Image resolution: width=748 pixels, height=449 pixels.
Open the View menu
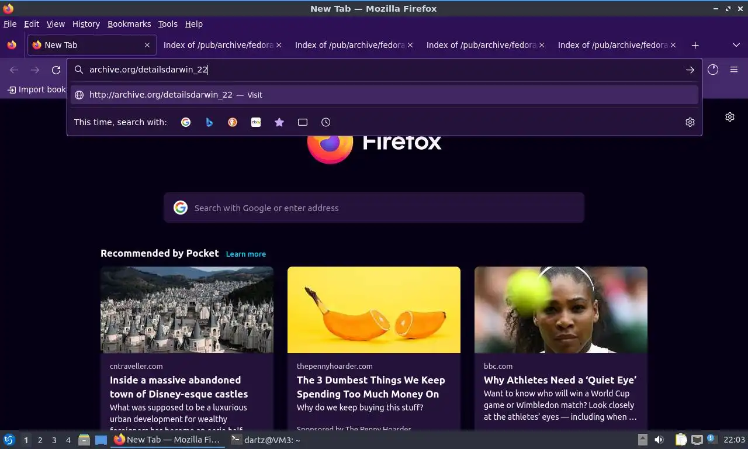[56, 24]
